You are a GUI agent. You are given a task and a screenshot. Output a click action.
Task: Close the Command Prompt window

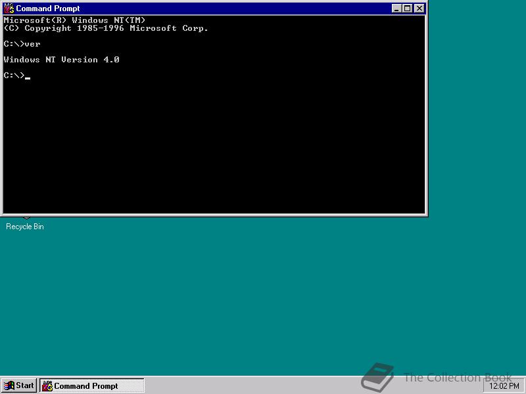tap(419, 9)
